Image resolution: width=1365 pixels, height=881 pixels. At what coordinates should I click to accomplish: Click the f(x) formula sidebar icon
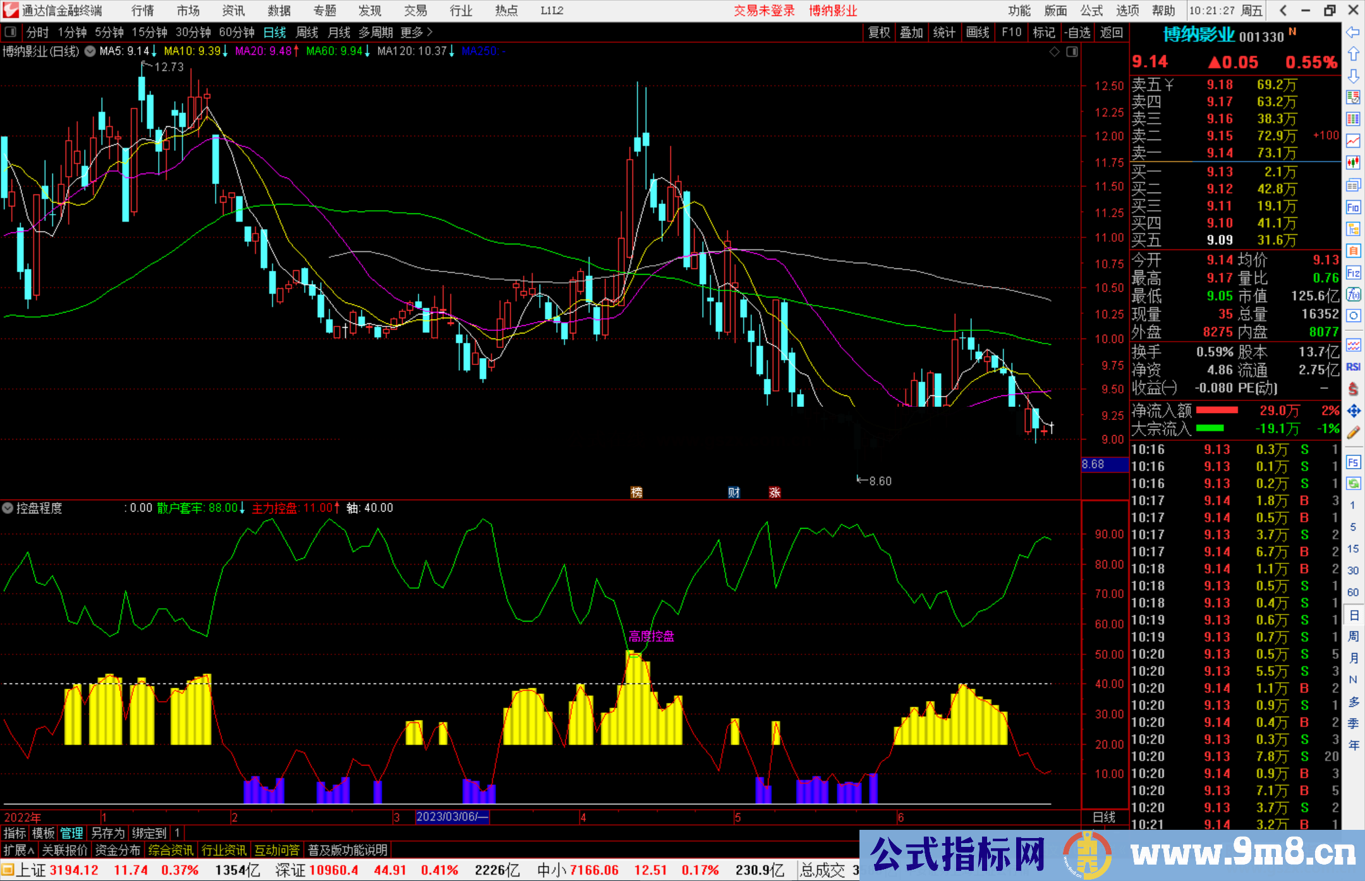click(1353, 294)
